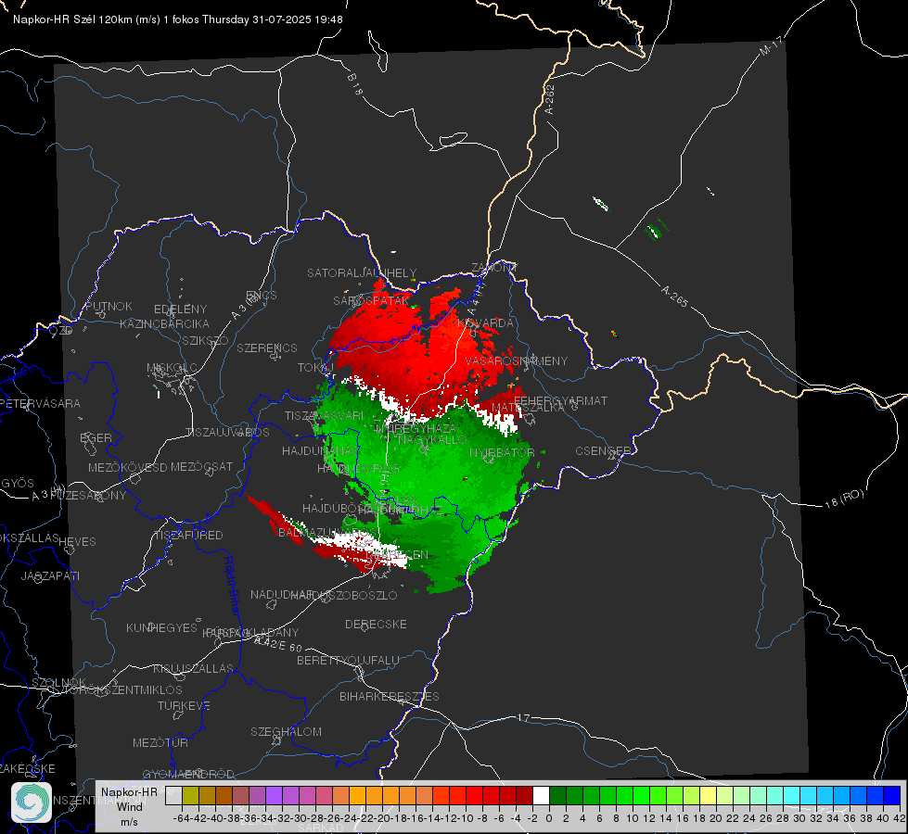Select the SZEGHALOM label

tap(286, 731)
